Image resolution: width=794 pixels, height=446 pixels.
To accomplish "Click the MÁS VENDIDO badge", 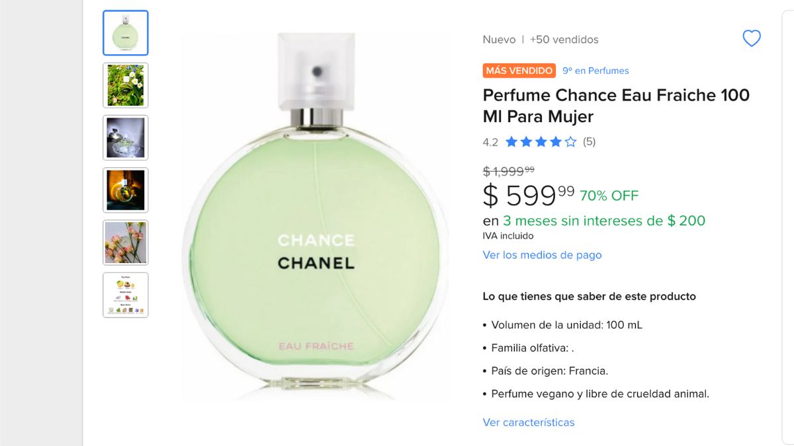I will (x=519, y=71).
